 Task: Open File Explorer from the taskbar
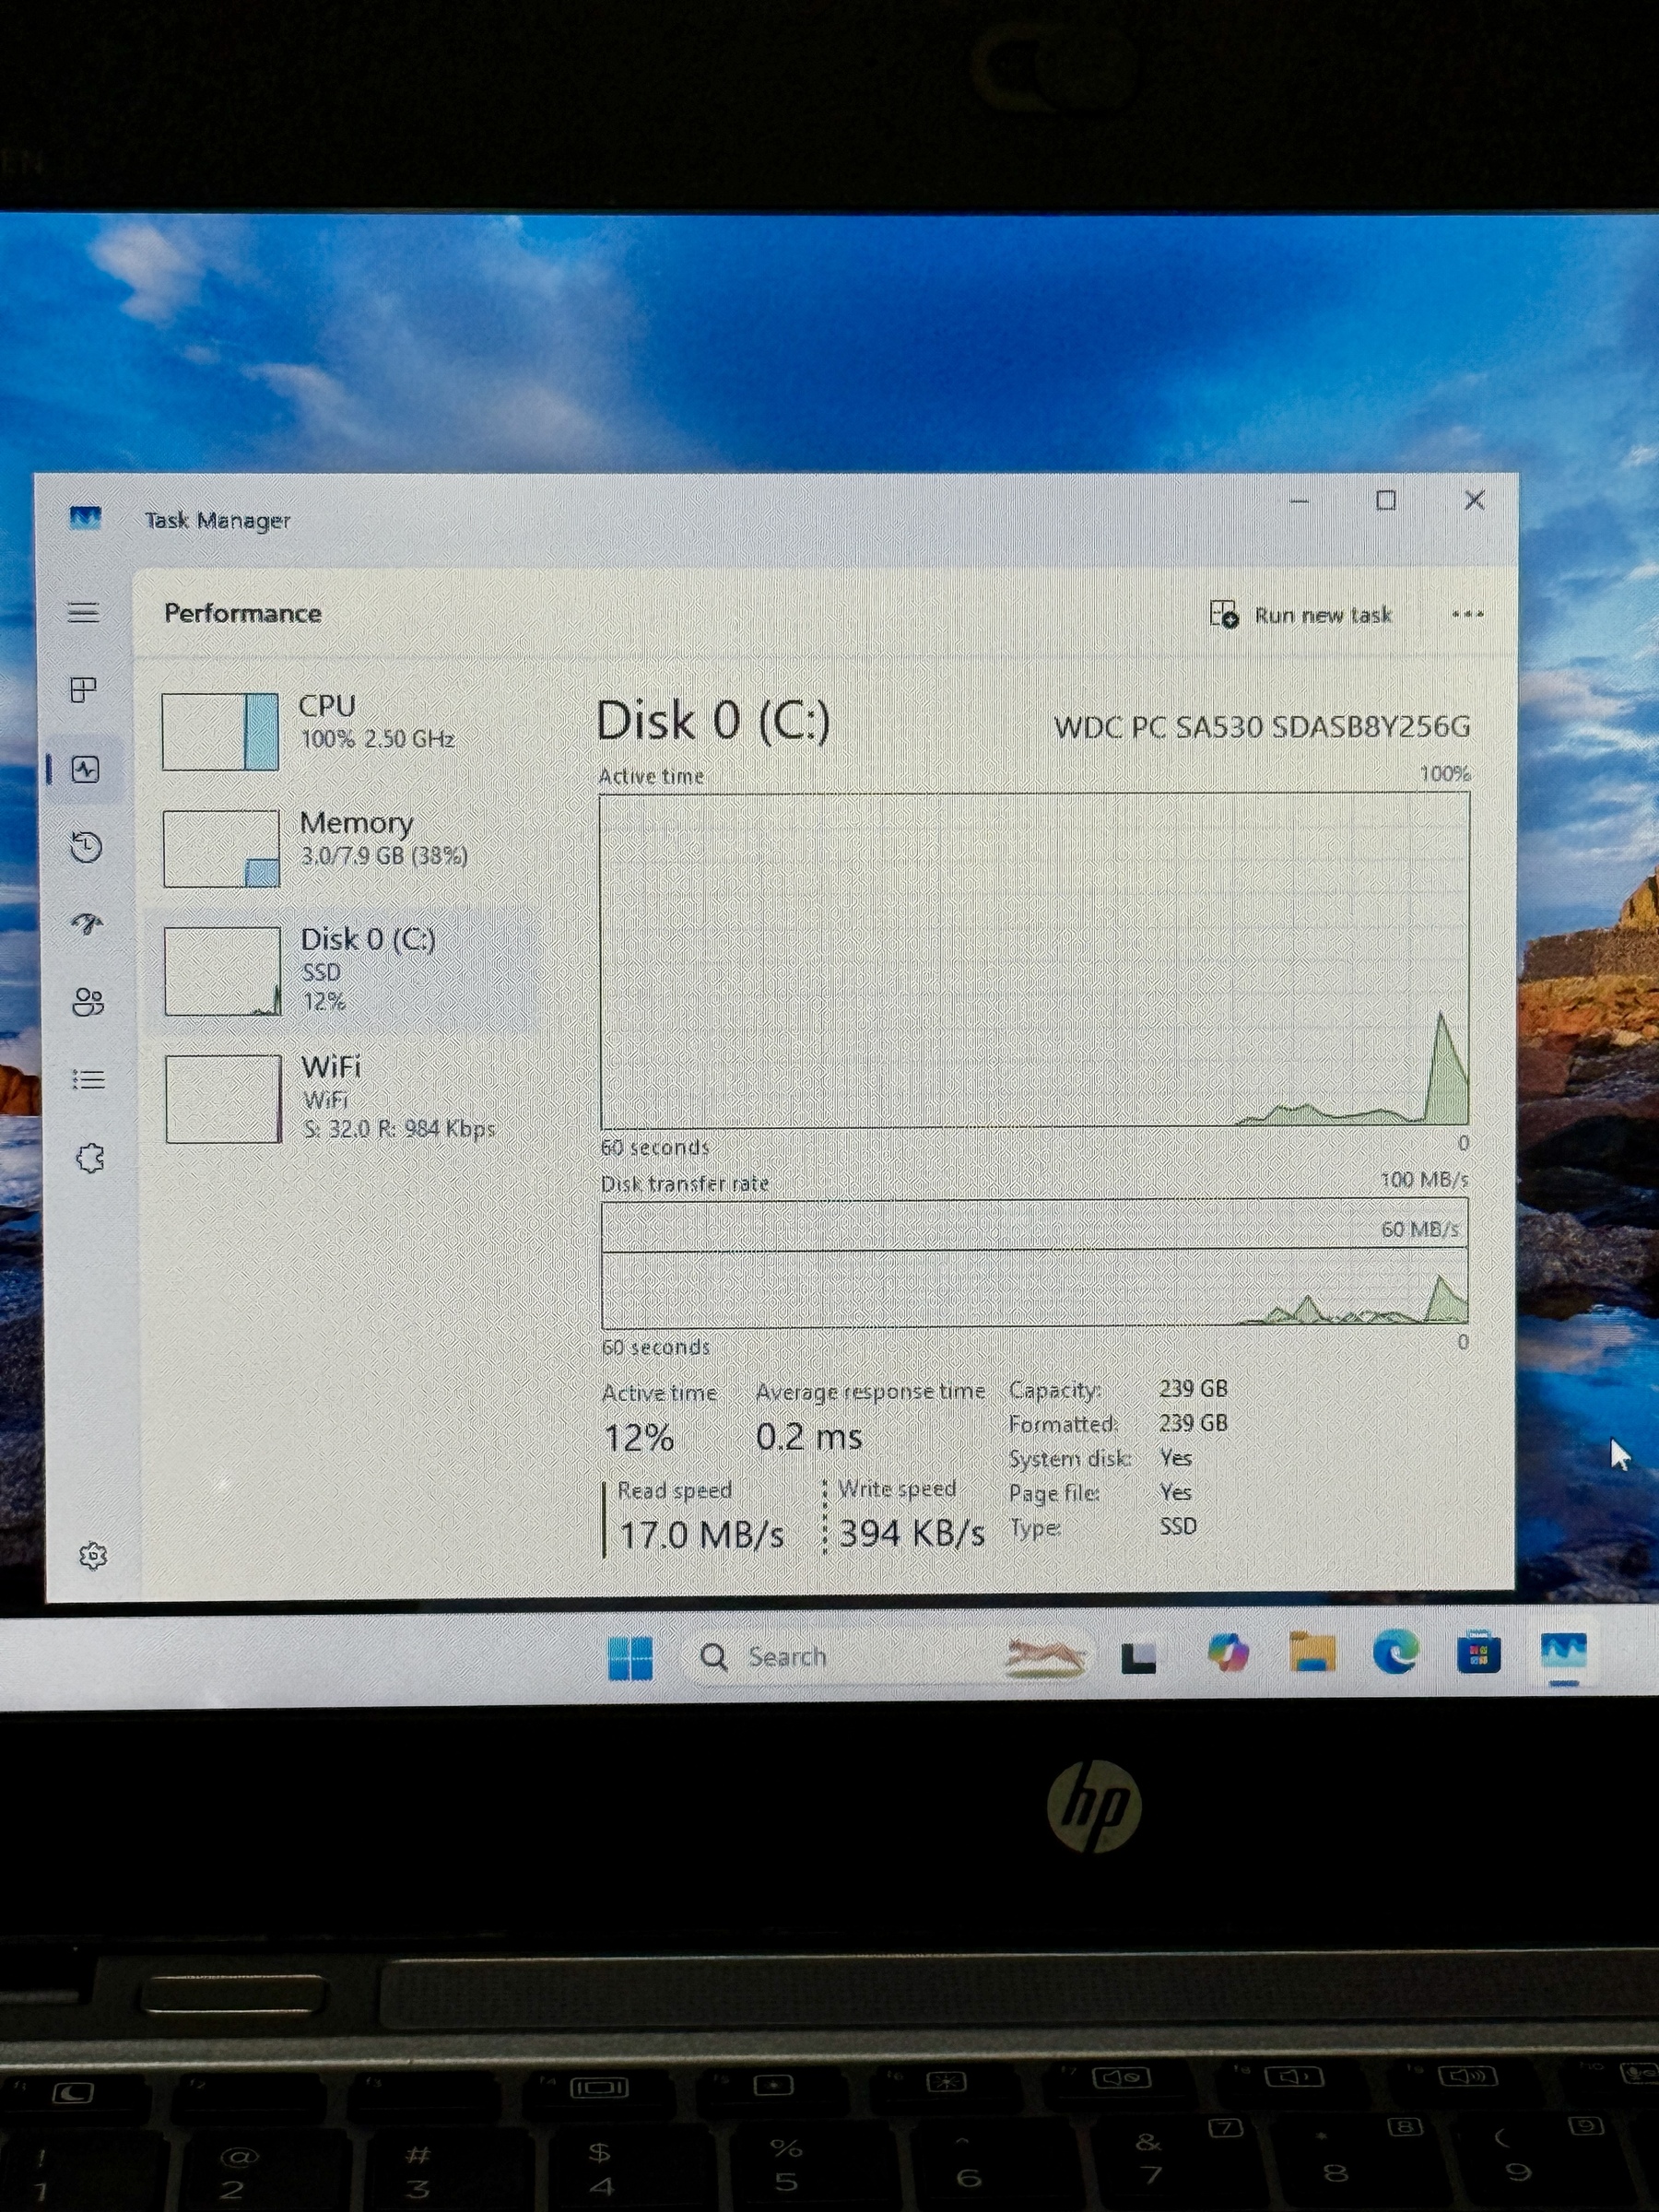coord(1312,1653)
